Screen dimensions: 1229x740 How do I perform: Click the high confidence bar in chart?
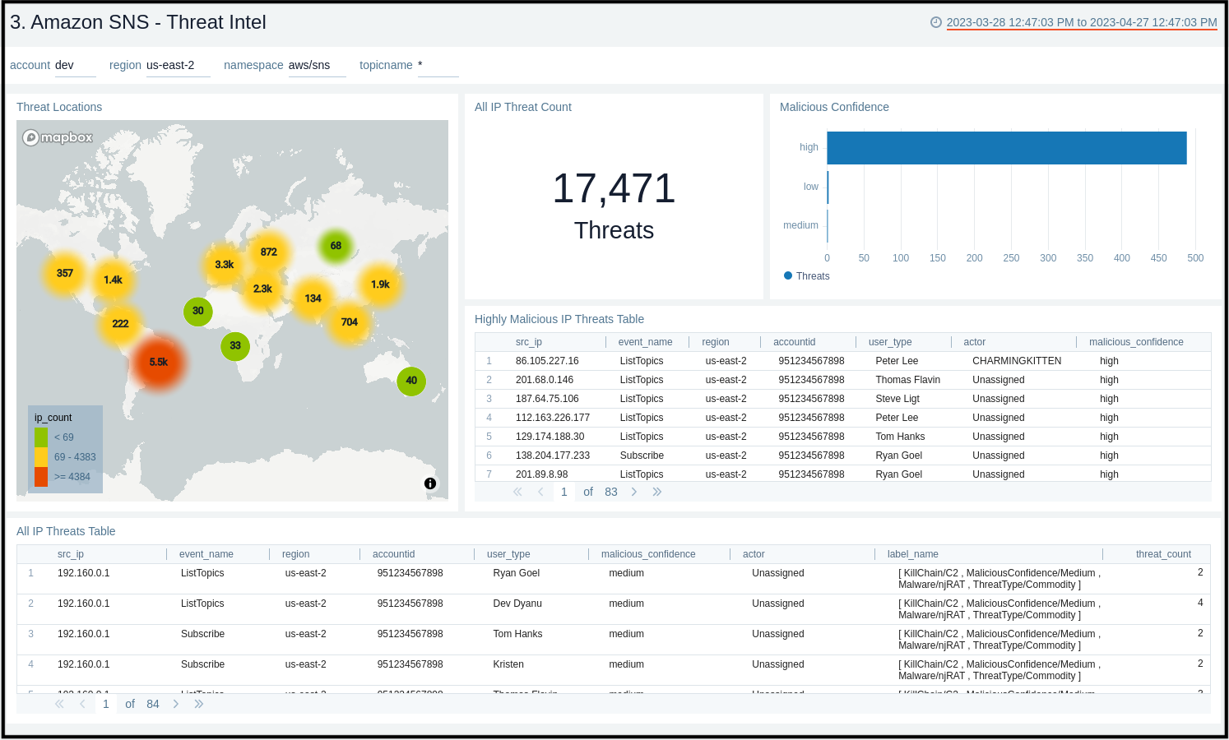pyautogui.click(x=1006, y=148)
